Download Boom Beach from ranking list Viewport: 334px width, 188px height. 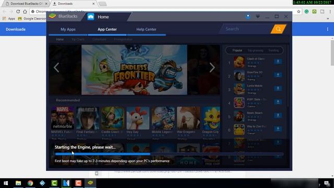(x=278, y=115)
